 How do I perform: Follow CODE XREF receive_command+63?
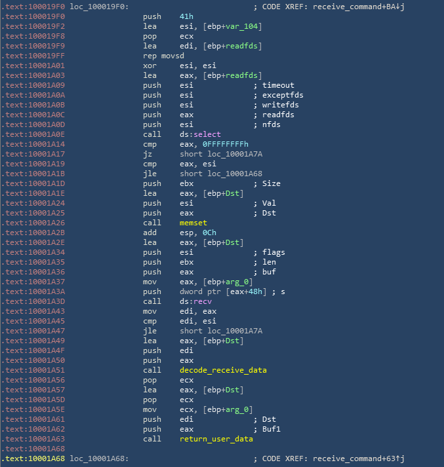(x=359, y=458)
